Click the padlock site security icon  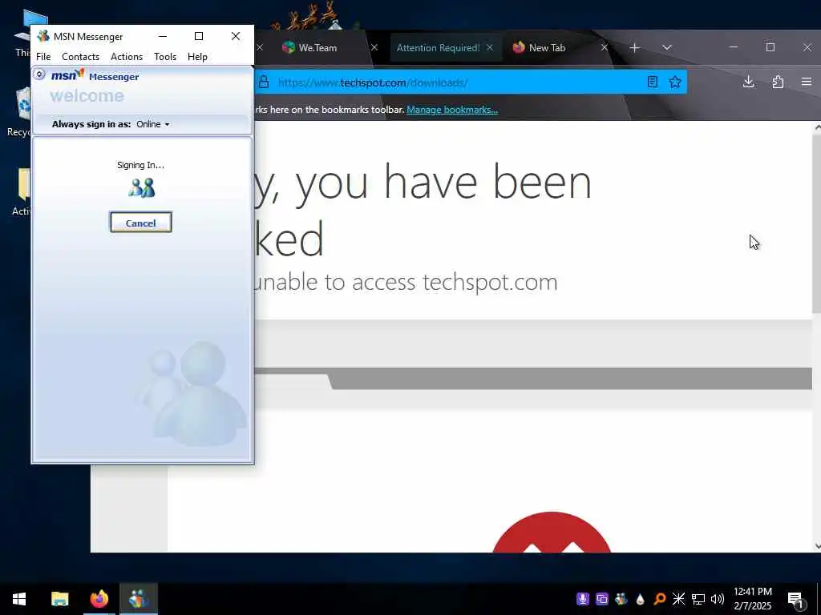coord(264,82)
